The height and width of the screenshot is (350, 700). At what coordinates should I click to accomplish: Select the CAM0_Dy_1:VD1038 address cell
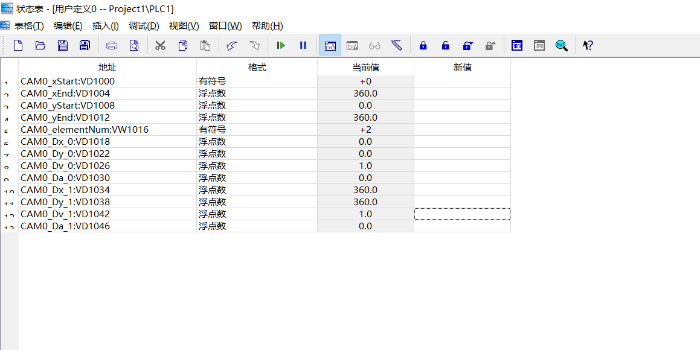pos(107,202)
